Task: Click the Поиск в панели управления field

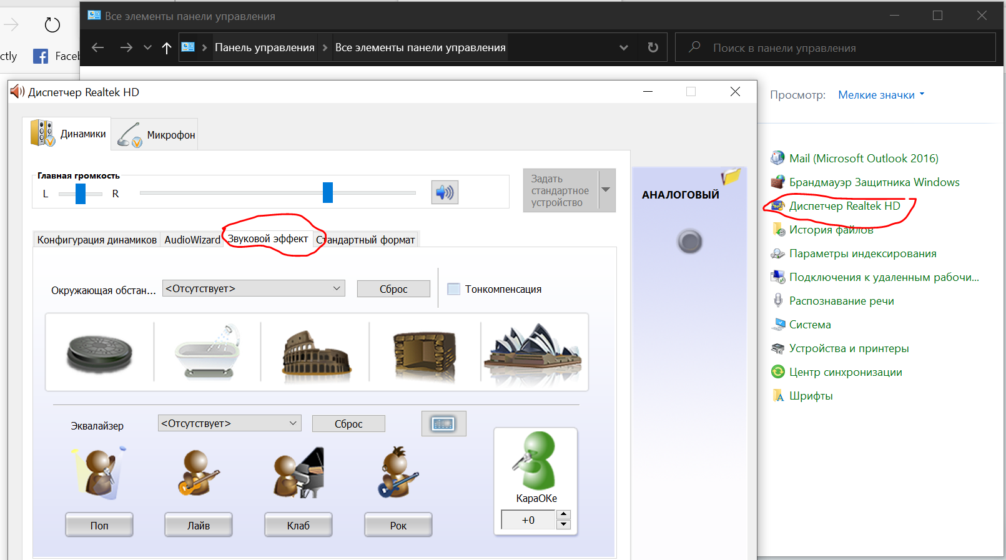Action: pos(836,47)
